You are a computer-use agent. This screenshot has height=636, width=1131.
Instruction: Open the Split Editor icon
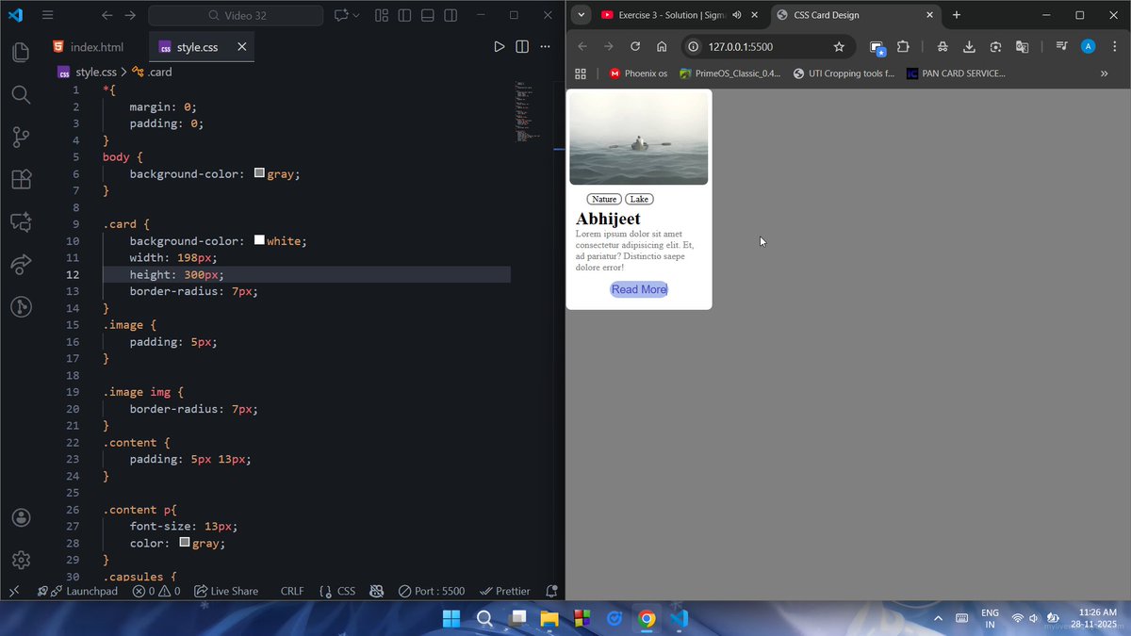[523, 45]
